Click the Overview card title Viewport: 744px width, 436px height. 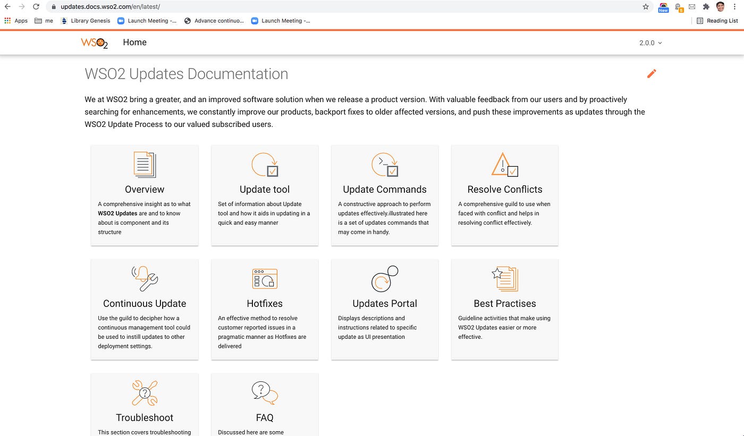point(145,190)
